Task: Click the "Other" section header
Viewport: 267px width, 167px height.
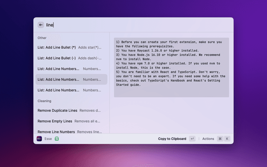Action: click(x=42, y=38)
